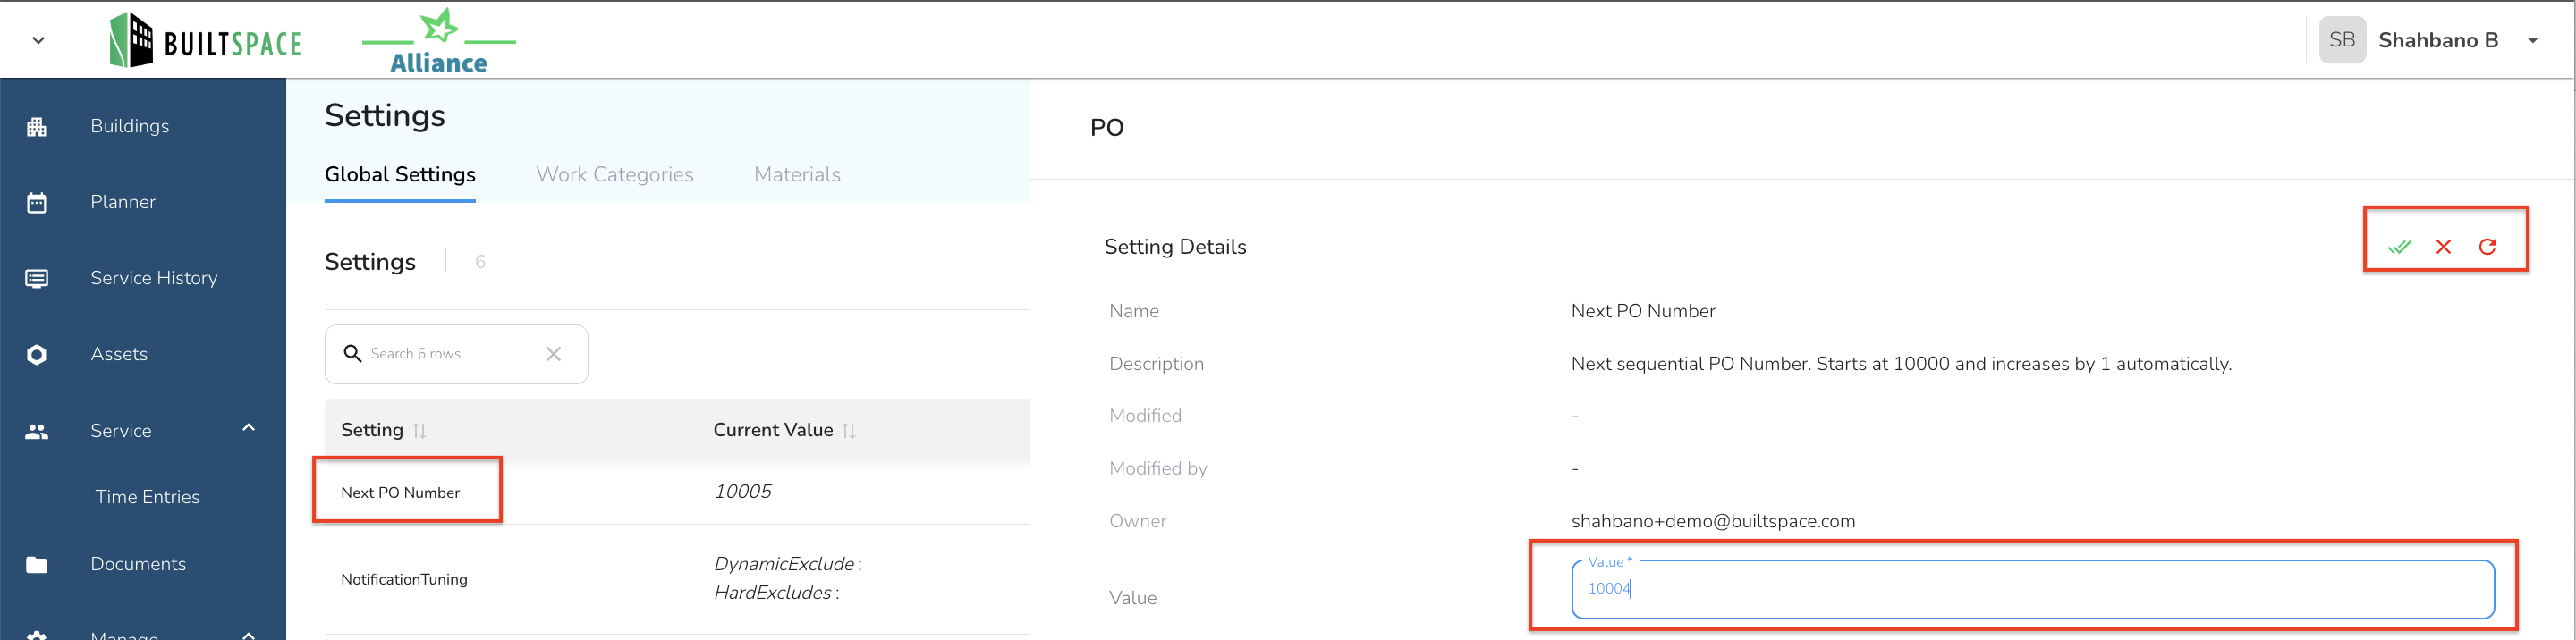2576x640 pixels.
Task: Focus the Search 6 rows field
Action: (456, 354)
